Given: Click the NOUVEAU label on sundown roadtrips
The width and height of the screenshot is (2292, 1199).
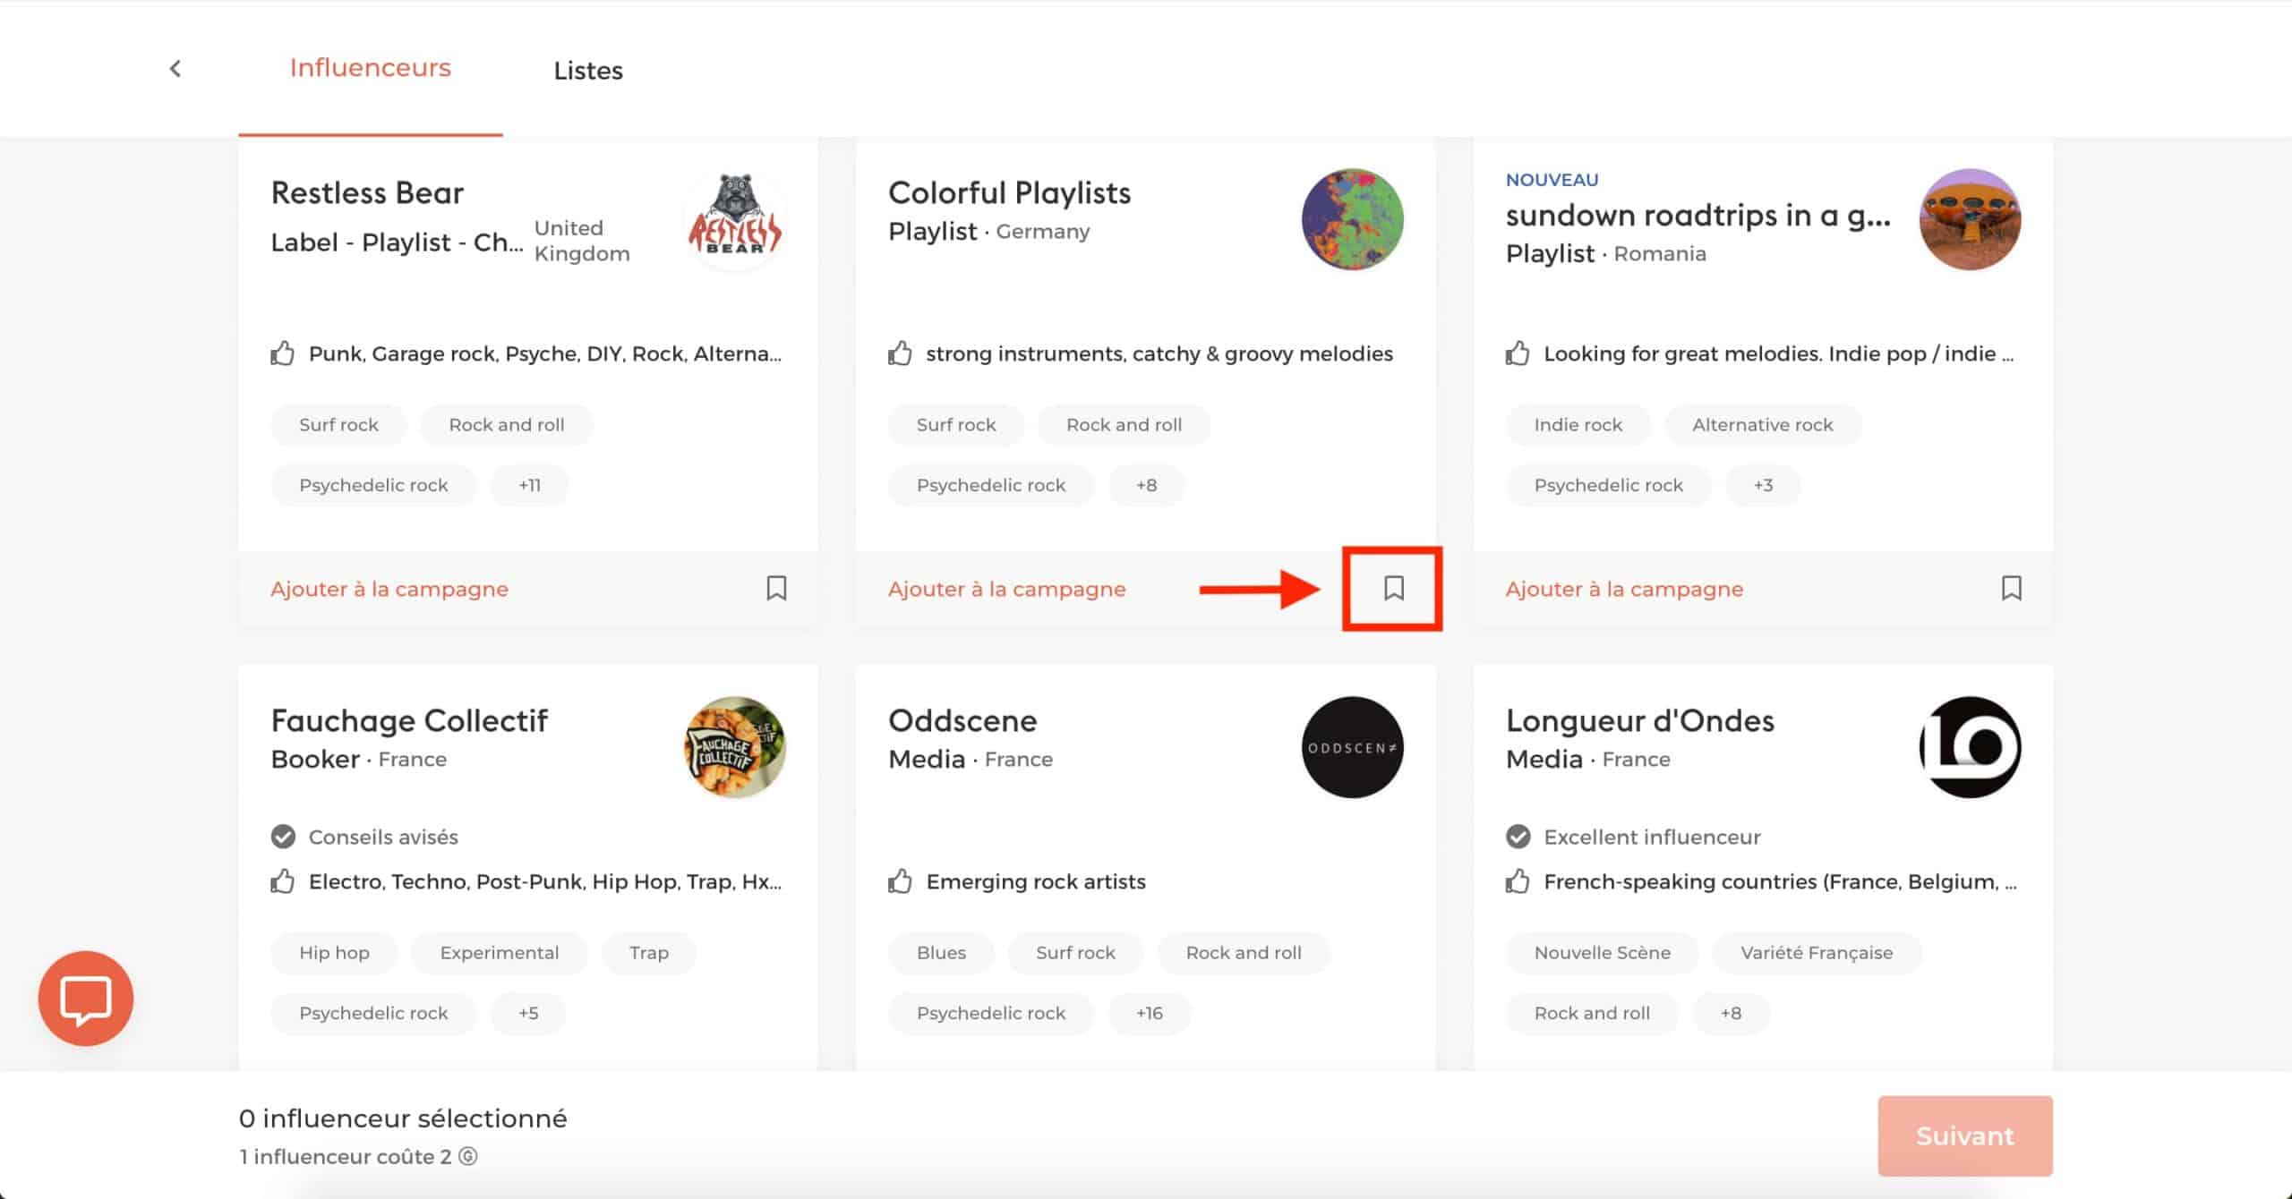Looking at the screenshot, I should tap(1552, 180).
